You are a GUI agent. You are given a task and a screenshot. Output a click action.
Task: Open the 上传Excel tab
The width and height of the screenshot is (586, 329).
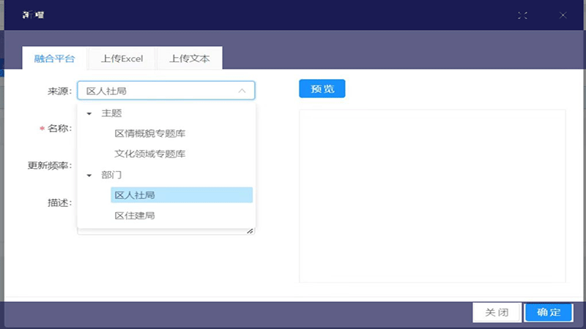(122, 58)
